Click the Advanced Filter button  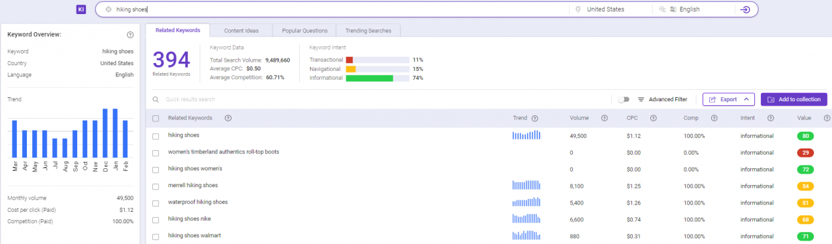tap(662, 99)
